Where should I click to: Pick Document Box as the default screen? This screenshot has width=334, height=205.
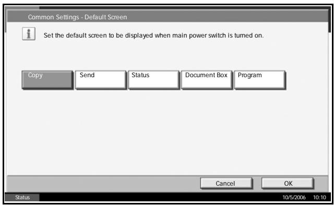207,80
